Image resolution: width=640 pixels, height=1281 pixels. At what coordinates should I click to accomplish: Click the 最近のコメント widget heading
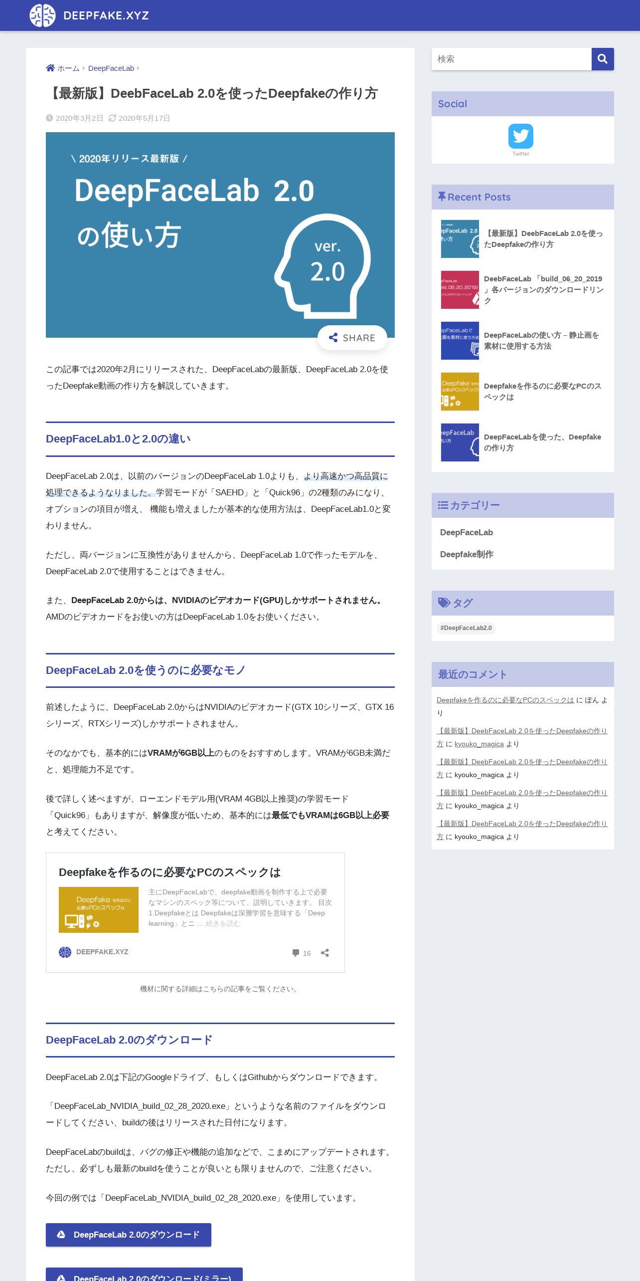click(x=473, y=674)
